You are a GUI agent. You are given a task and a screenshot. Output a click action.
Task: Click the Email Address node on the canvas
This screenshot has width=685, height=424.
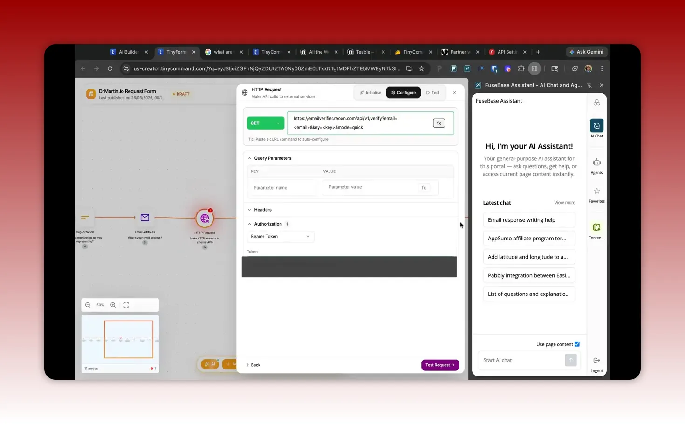click(144, 218)
